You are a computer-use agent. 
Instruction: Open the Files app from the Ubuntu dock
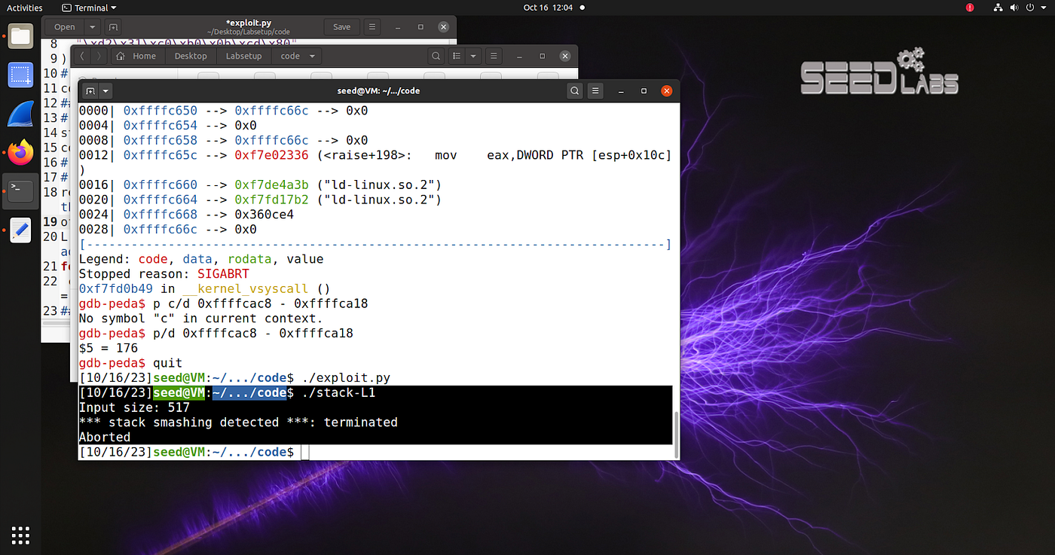[x=20, y=35]
